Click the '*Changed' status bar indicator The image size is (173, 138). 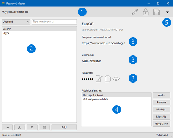tap(162, 135)
